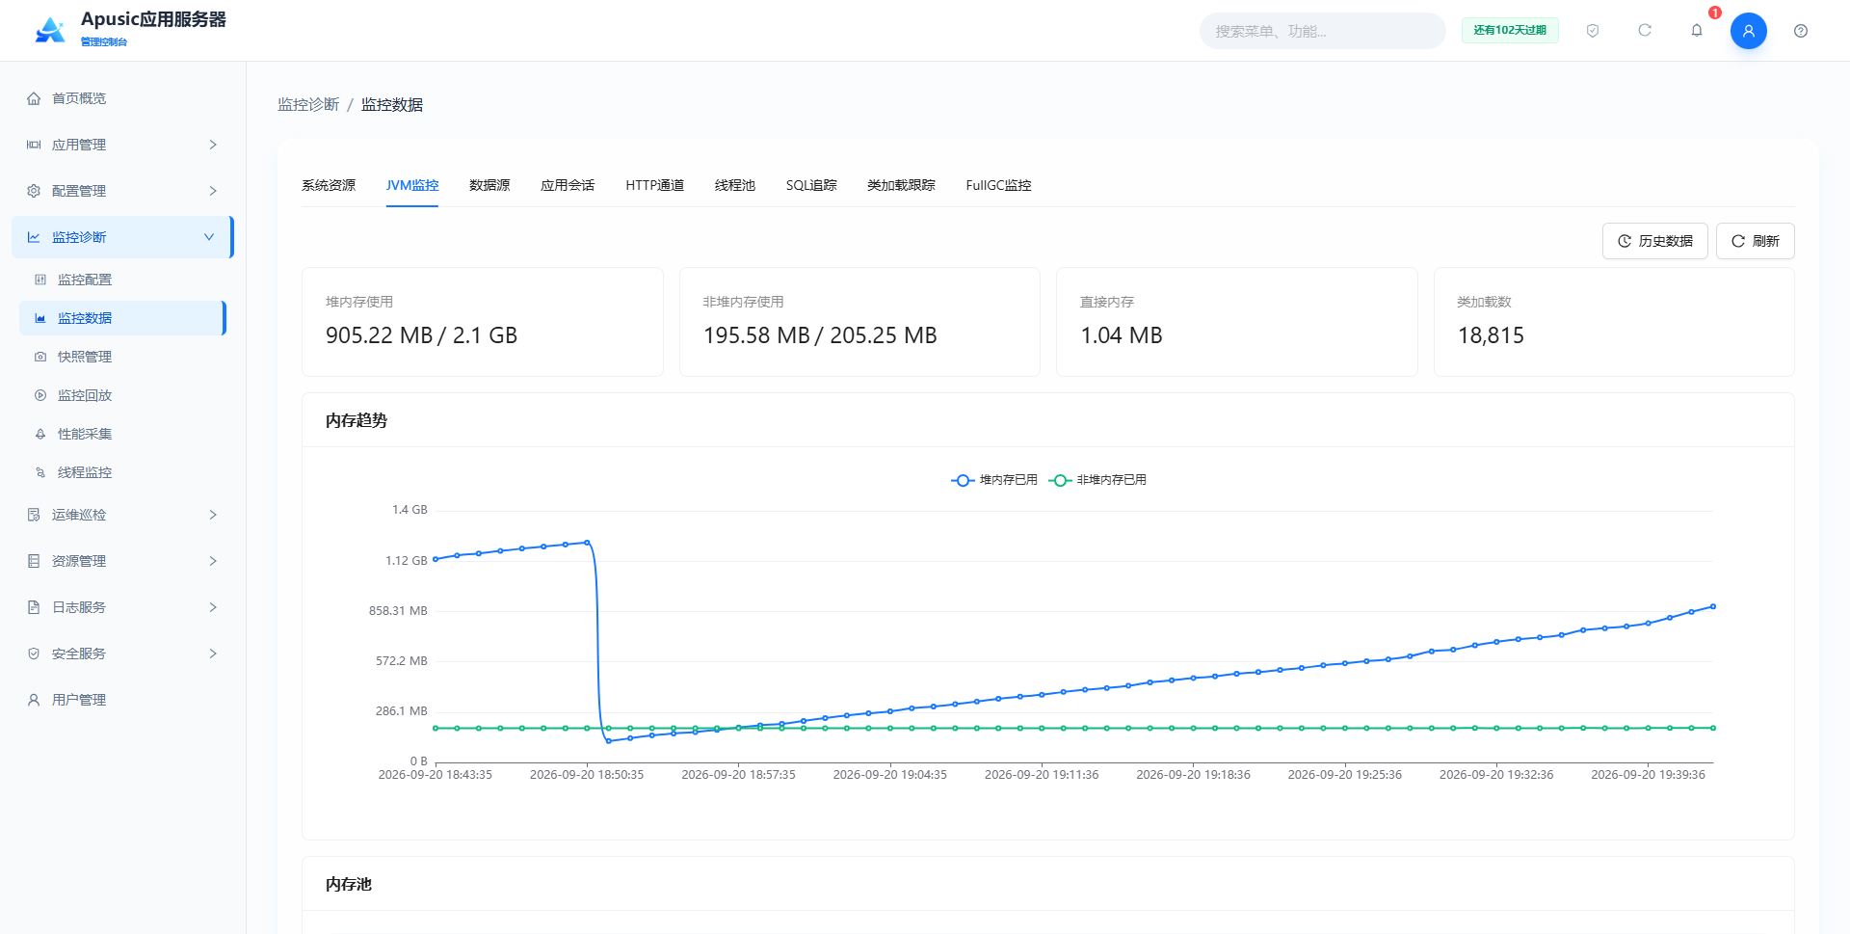Click the last heap memory data point
1850x934 pixels.
pos(1712,606)
